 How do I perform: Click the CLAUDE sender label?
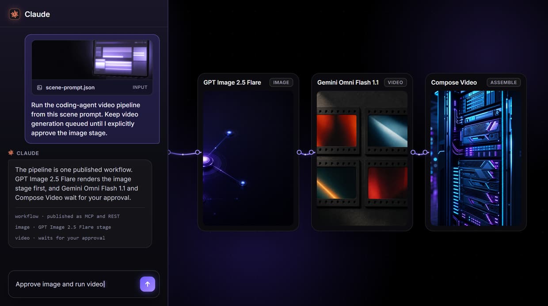click(x=28, y=153)
